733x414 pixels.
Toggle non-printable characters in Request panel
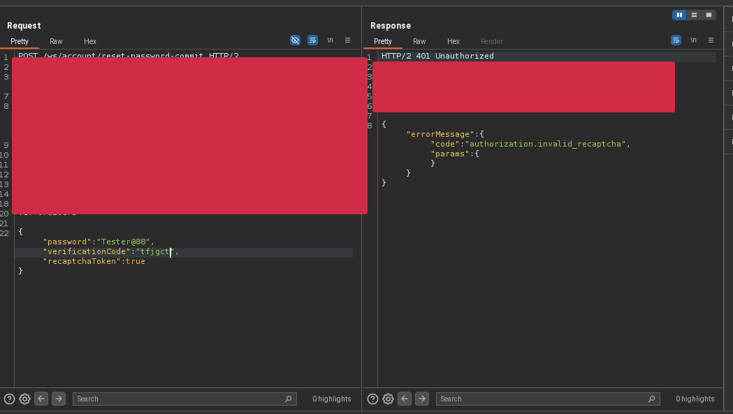click(x=330, y=40)
